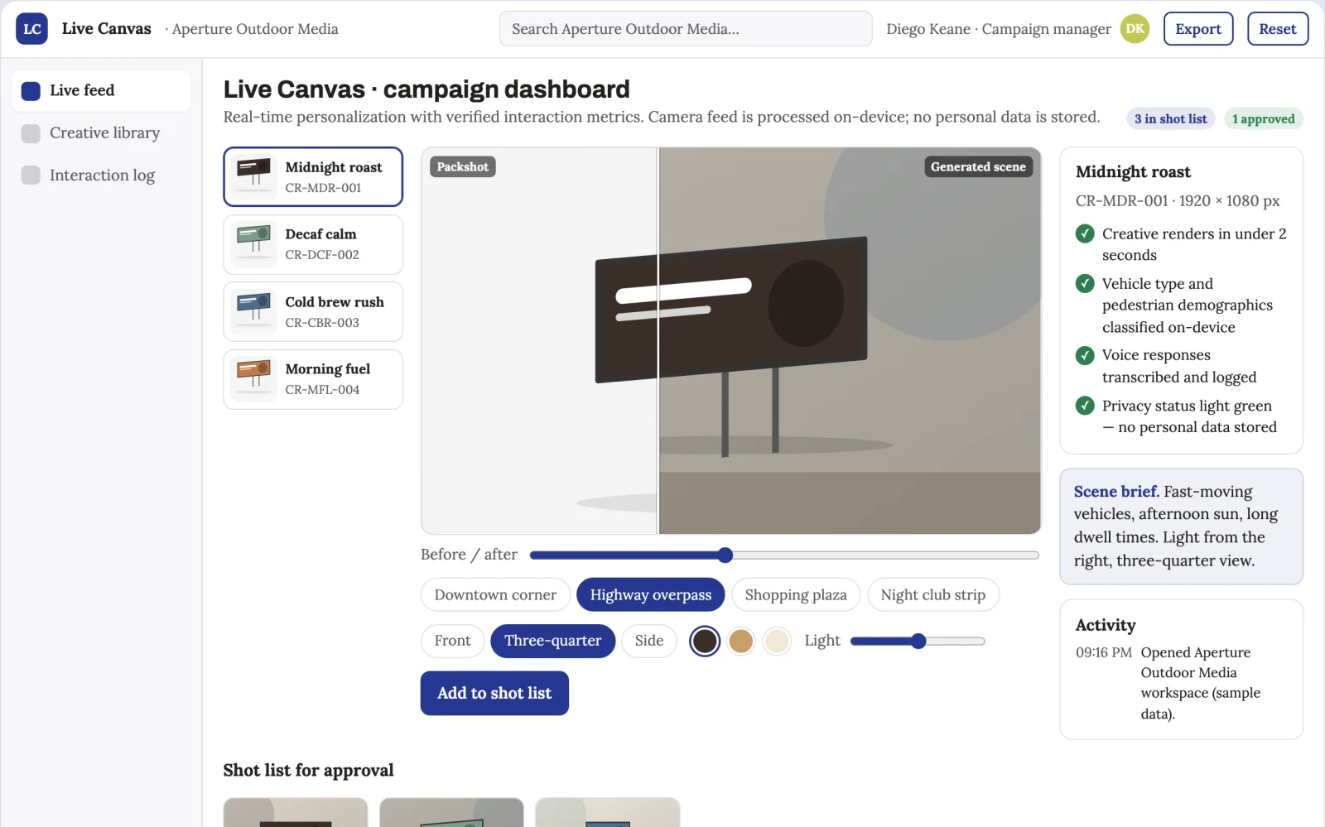Choose the Side camera angle
The width and height of the screenshot is (1325, 827).
pos(649,641)
